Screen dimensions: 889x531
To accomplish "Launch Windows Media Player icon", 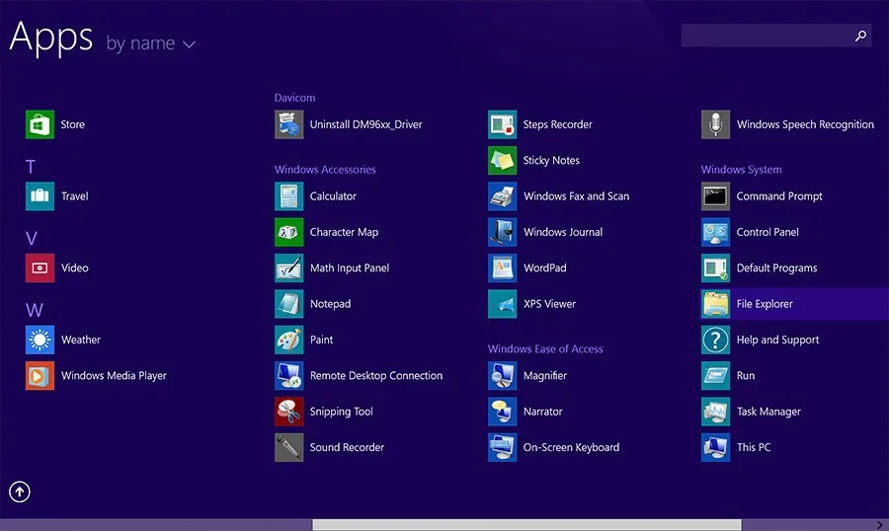I will (x=40, y=376).
